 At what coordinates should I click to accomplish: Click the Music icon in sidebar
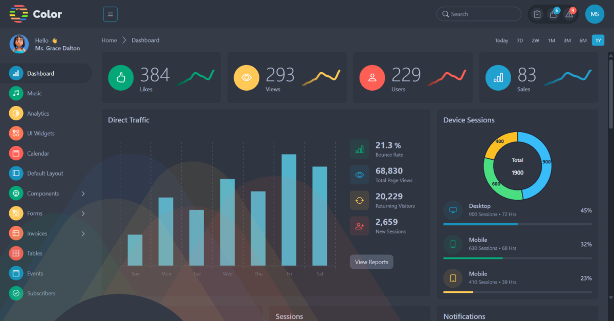16,93
